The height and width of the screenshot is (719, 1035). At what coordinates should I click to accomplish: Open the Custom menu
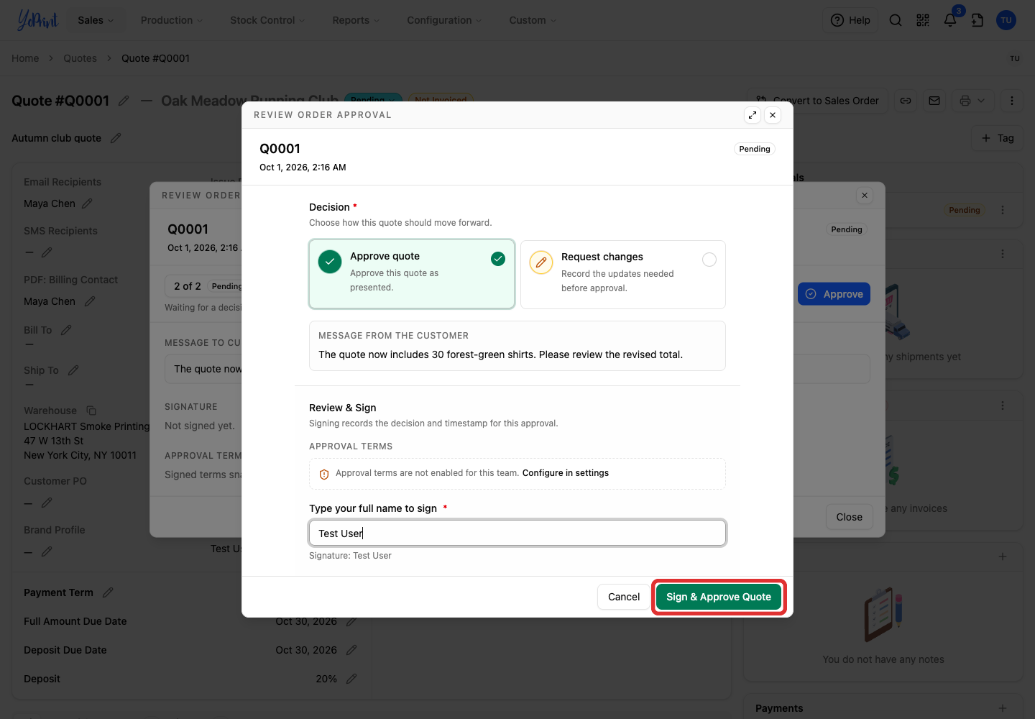(x=533, y=20)
